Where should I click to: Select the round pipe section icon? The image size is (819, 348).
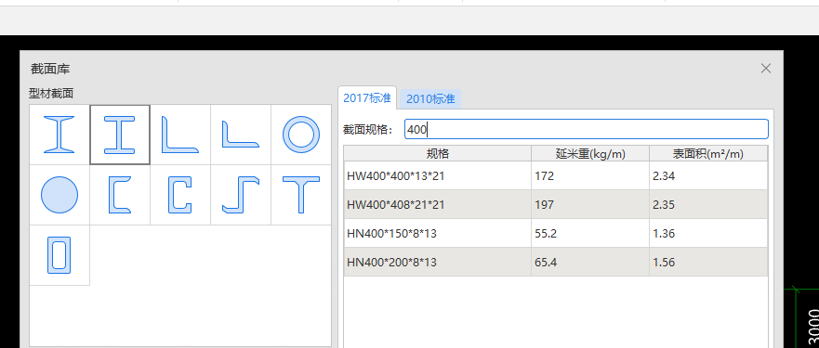pyautogui.click(x=301, y=135)
